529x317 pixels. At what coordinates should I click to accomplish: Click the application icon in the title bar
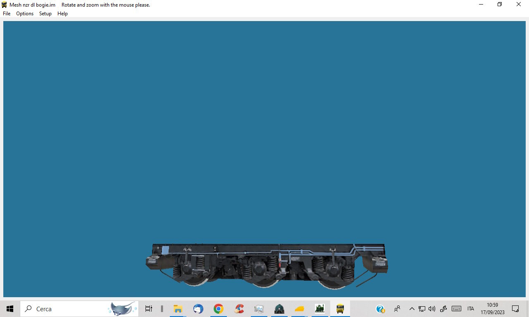(5, 5)
